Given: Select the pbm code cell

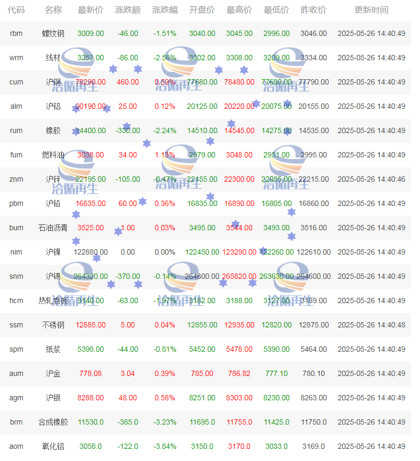Looking at the screenshot, I should [16, 203].
